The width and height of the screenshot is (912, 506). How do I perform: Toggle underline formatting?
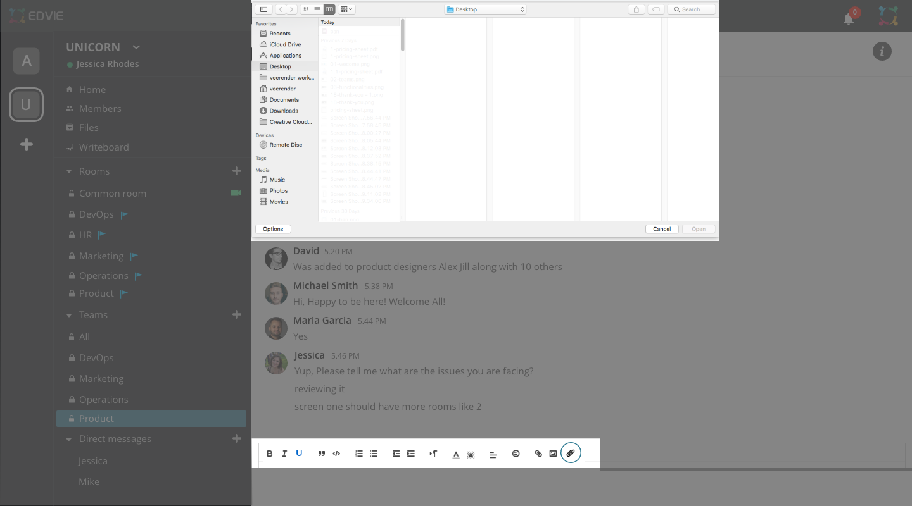(299, 454)
